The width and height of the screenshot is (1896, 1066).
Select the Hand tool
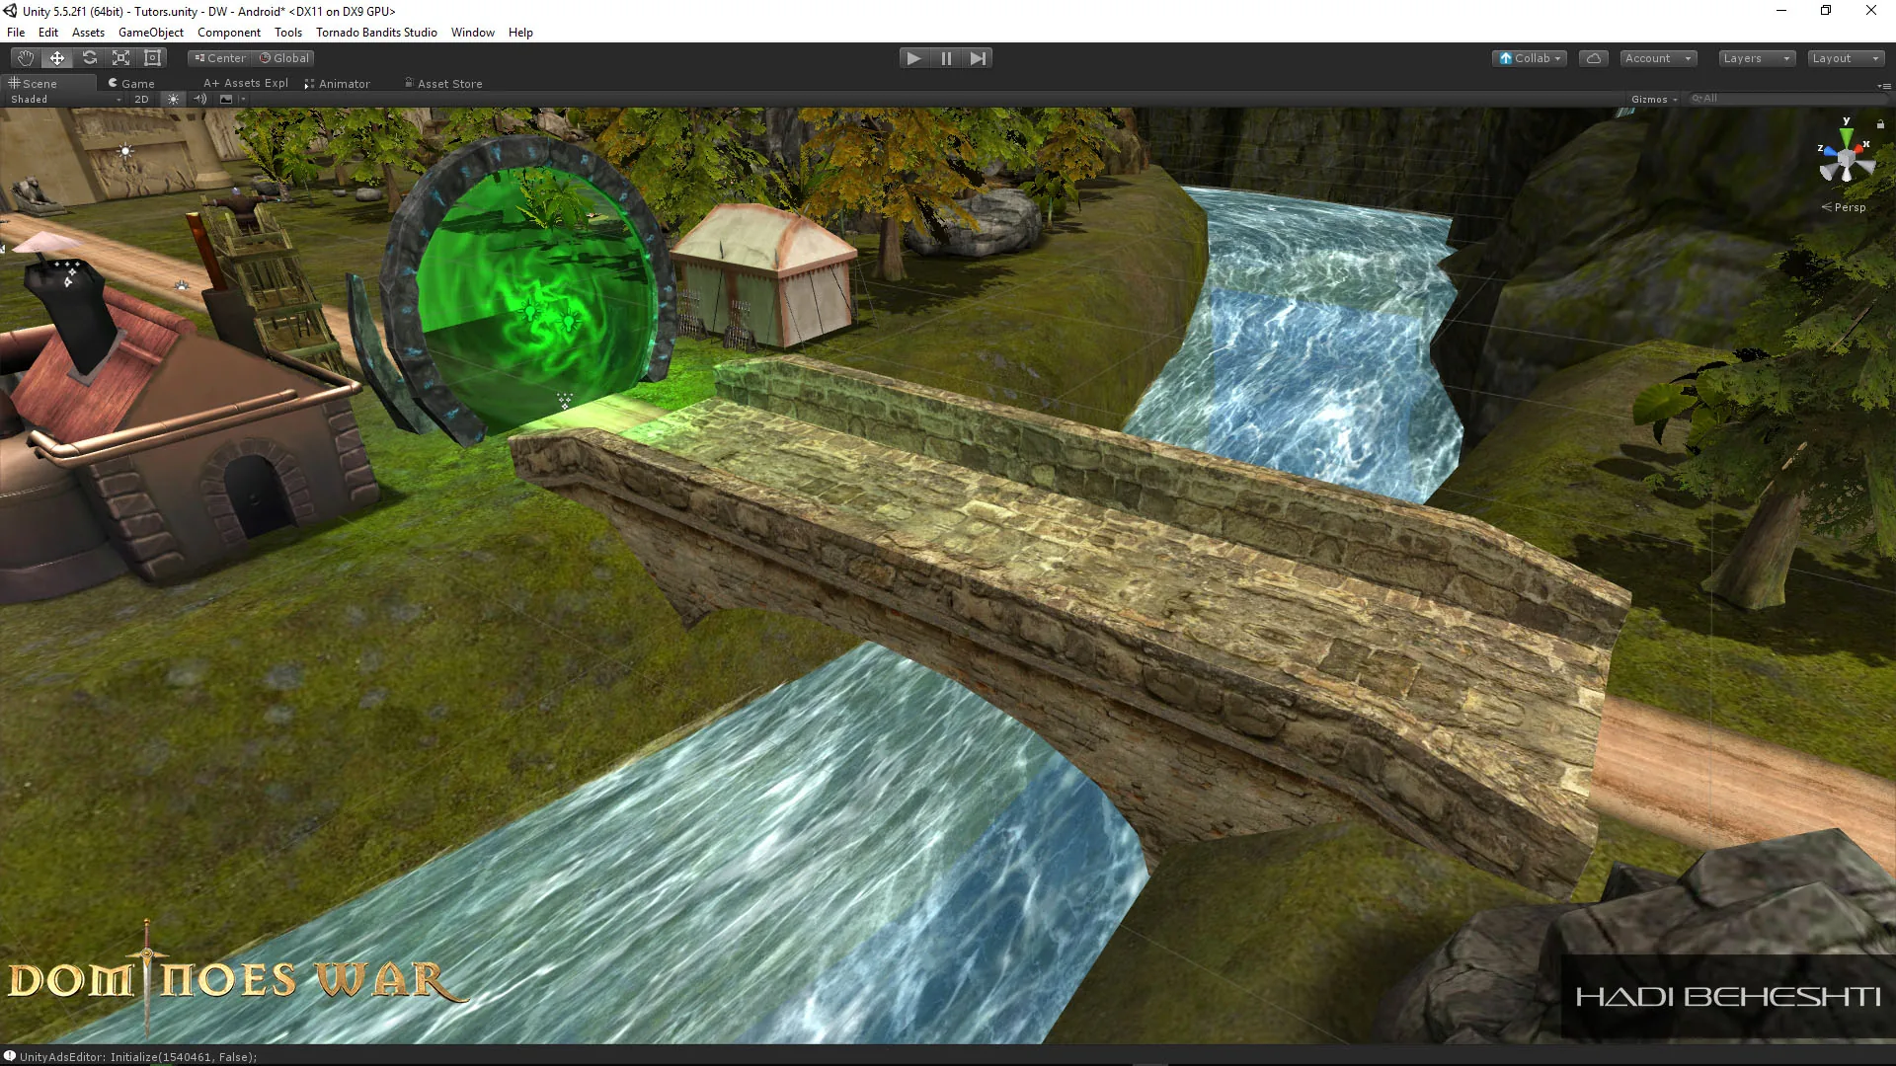[26, 58]
